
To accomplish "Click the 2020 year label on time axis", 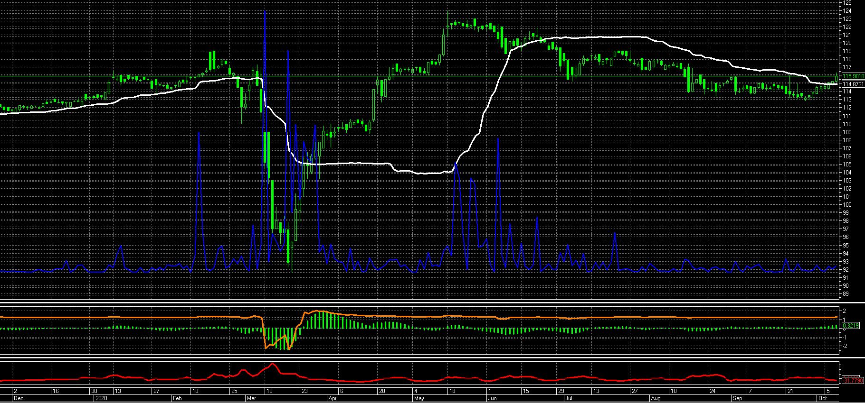I will pyautogui.click(x=101, y=399).
